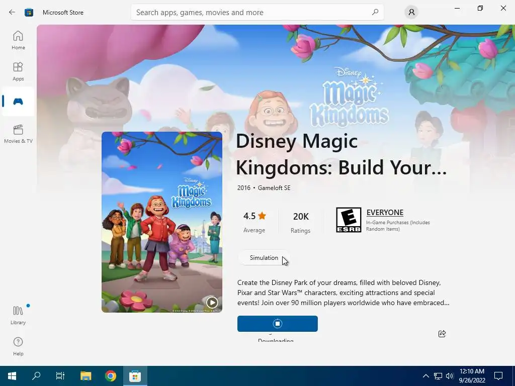Open the EVERYONE rating link
515x386 pixels.
[385, 213]
